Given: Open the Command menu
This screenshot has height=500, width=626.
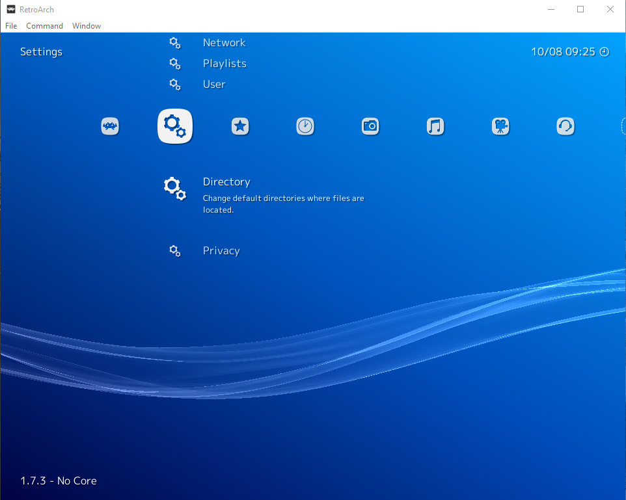Looking at the screenshot, I should click(44, 26).
